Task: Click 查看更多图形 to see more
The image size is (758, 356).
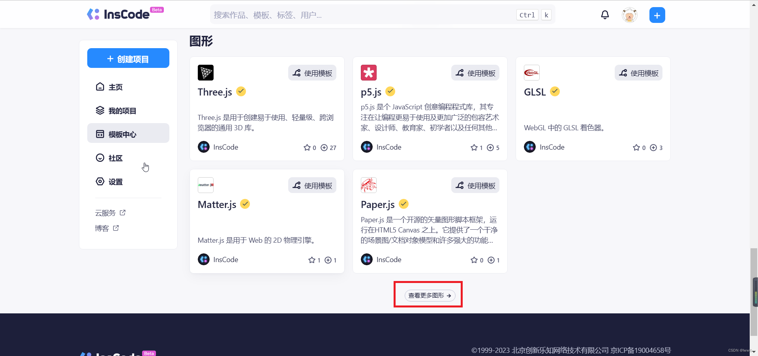Action: [x=430, y=295]
